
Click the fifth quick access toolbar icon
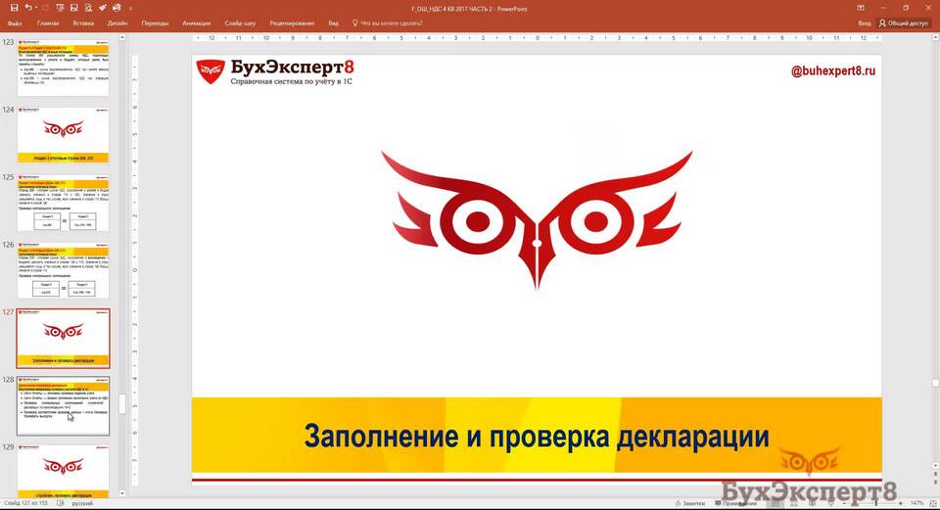coord(73,8)
